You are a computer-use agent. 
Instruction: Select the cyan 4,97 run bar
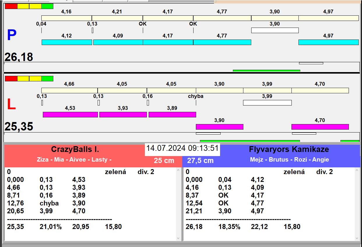[x=328, y=42]
